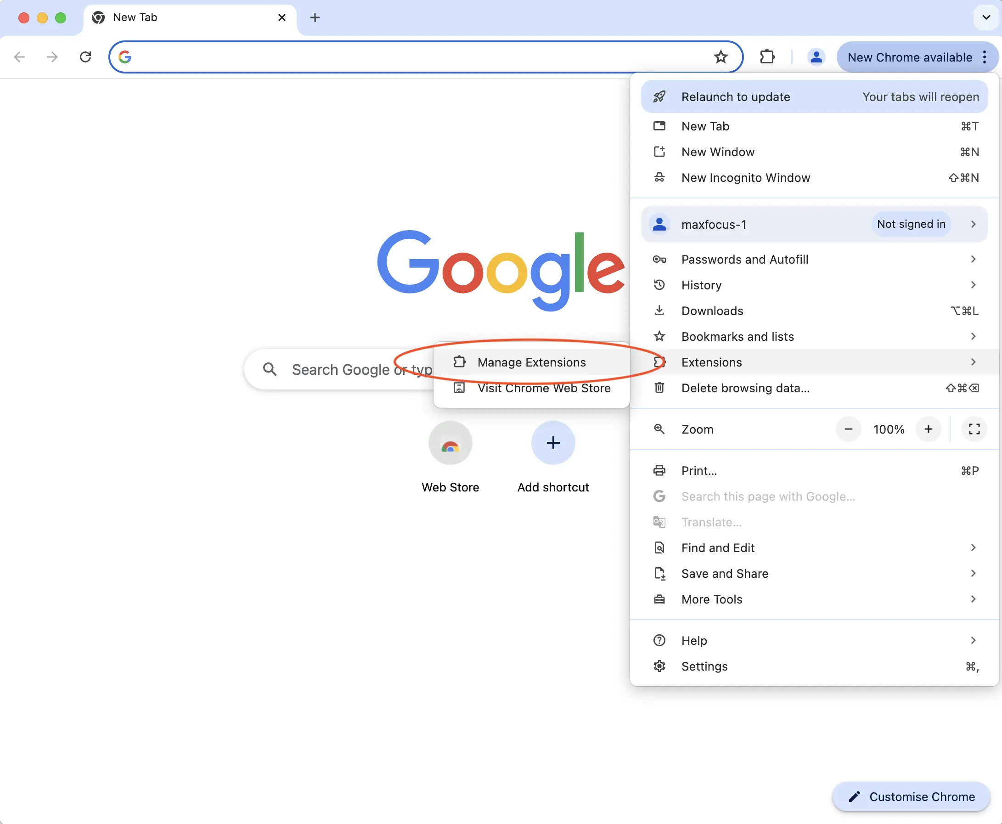
Task: Click the Relaunch to update rocket icon
Action: [659, 96]
